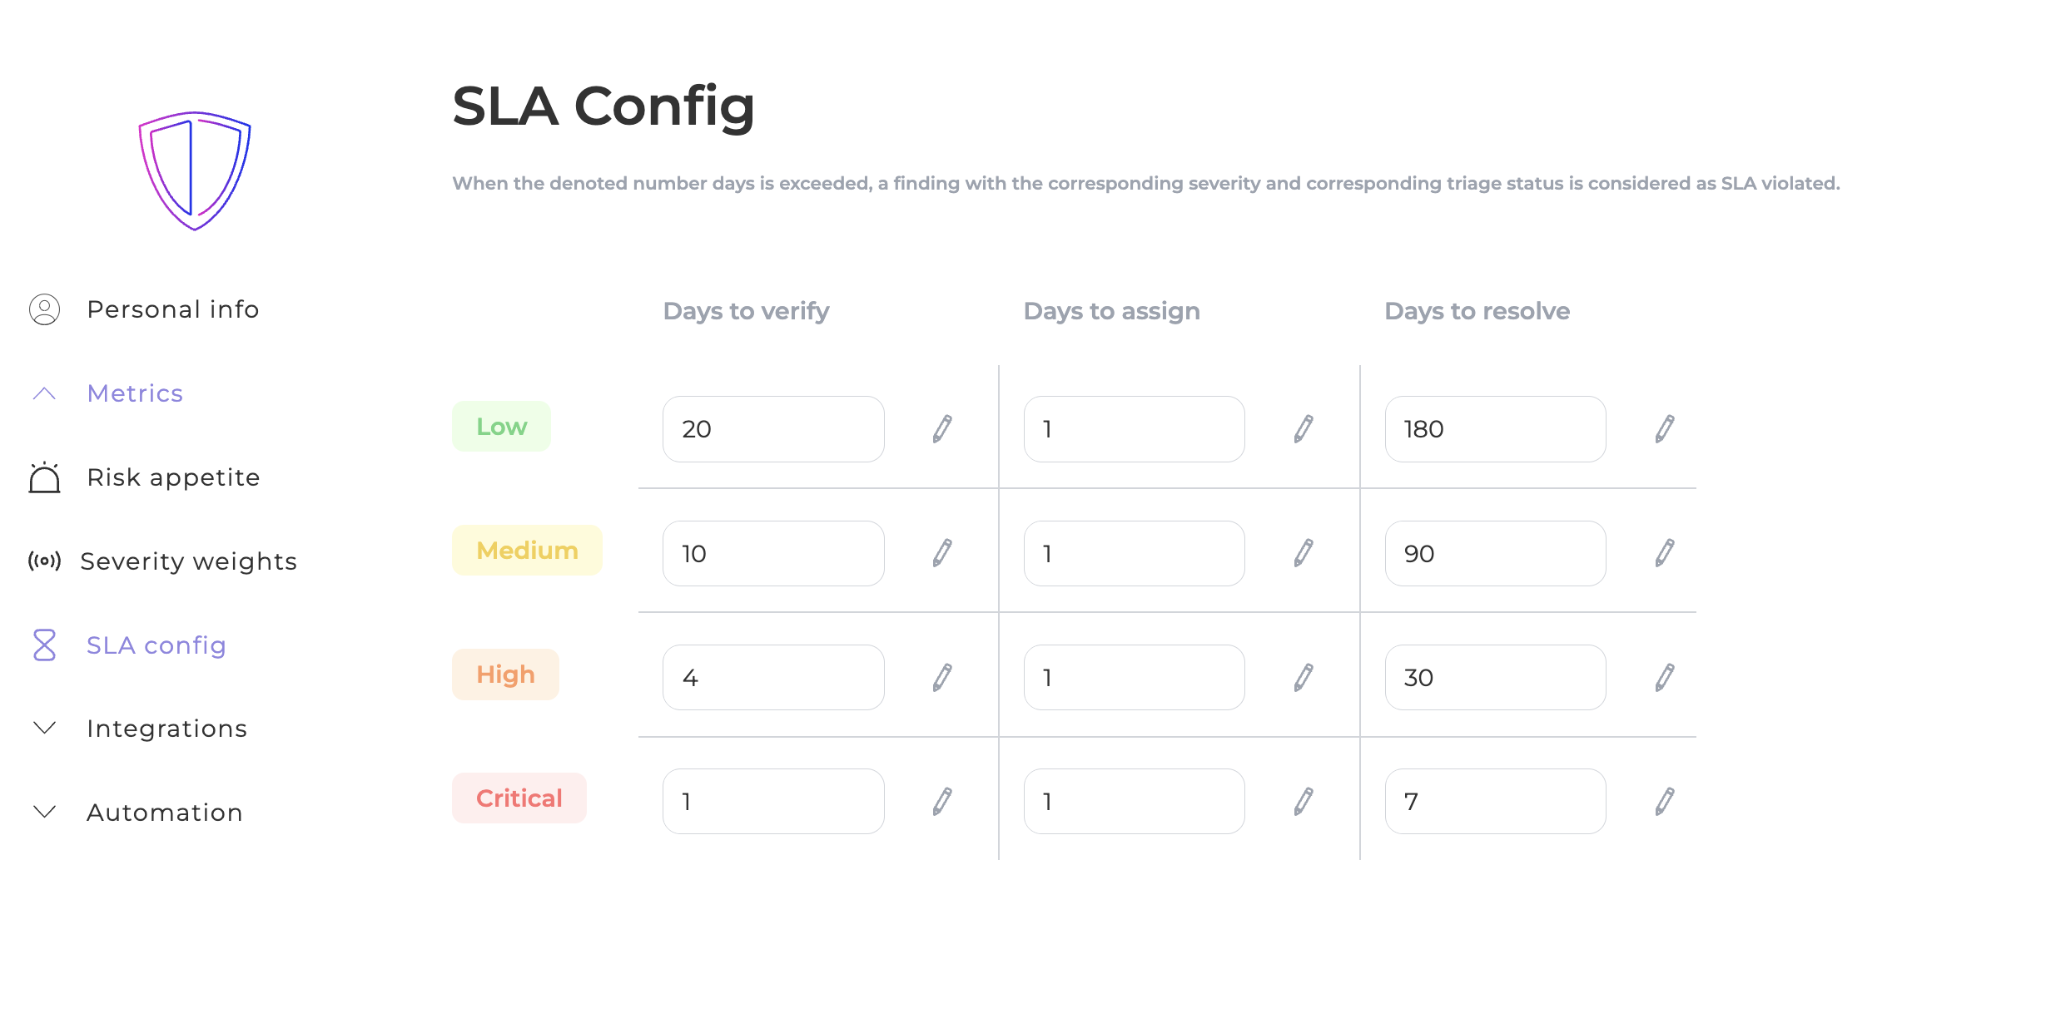Click the shield logo in the sidebar
2051x1013 pixels.
click(x=195, y=170)
